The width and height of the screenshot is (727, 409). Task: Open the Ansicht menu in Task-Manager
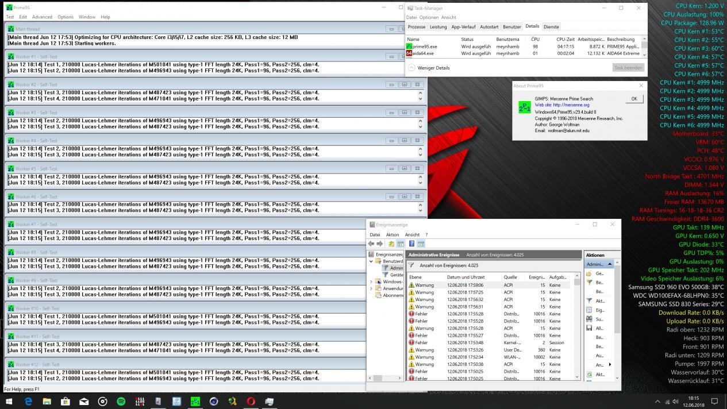pyautogui.click(x=449, y=17)
